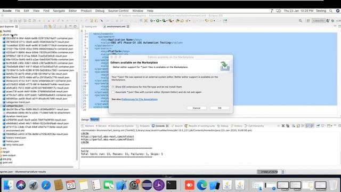Select pie.png file in tree

(7, 159)
